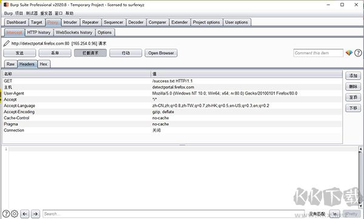
Task: Select the Intercept sub-tab
Action: tap(15, 32)
